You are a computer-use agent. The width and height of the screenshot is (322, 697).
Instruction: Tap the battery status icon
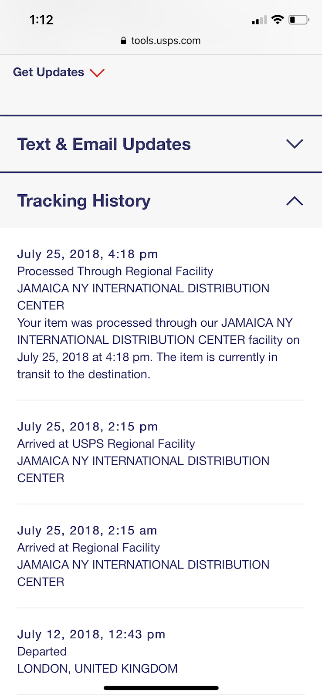tap(298, 20)
